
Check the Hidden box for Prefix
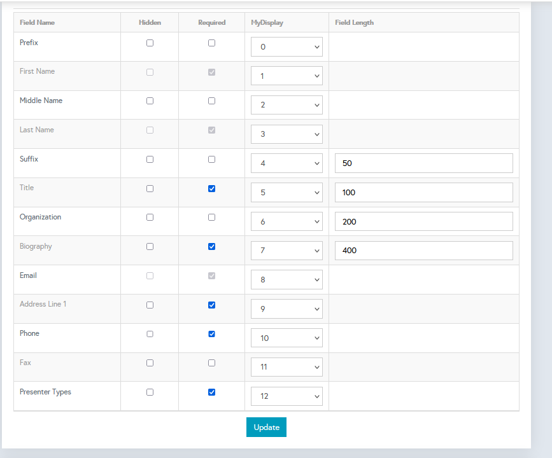[x=150, y=43]
